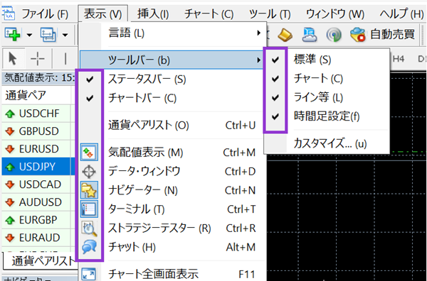Viewport: 427px width, 281px height.
Task: Click the ストラテジーテスター magnifier icon
Action: (90, 228)
